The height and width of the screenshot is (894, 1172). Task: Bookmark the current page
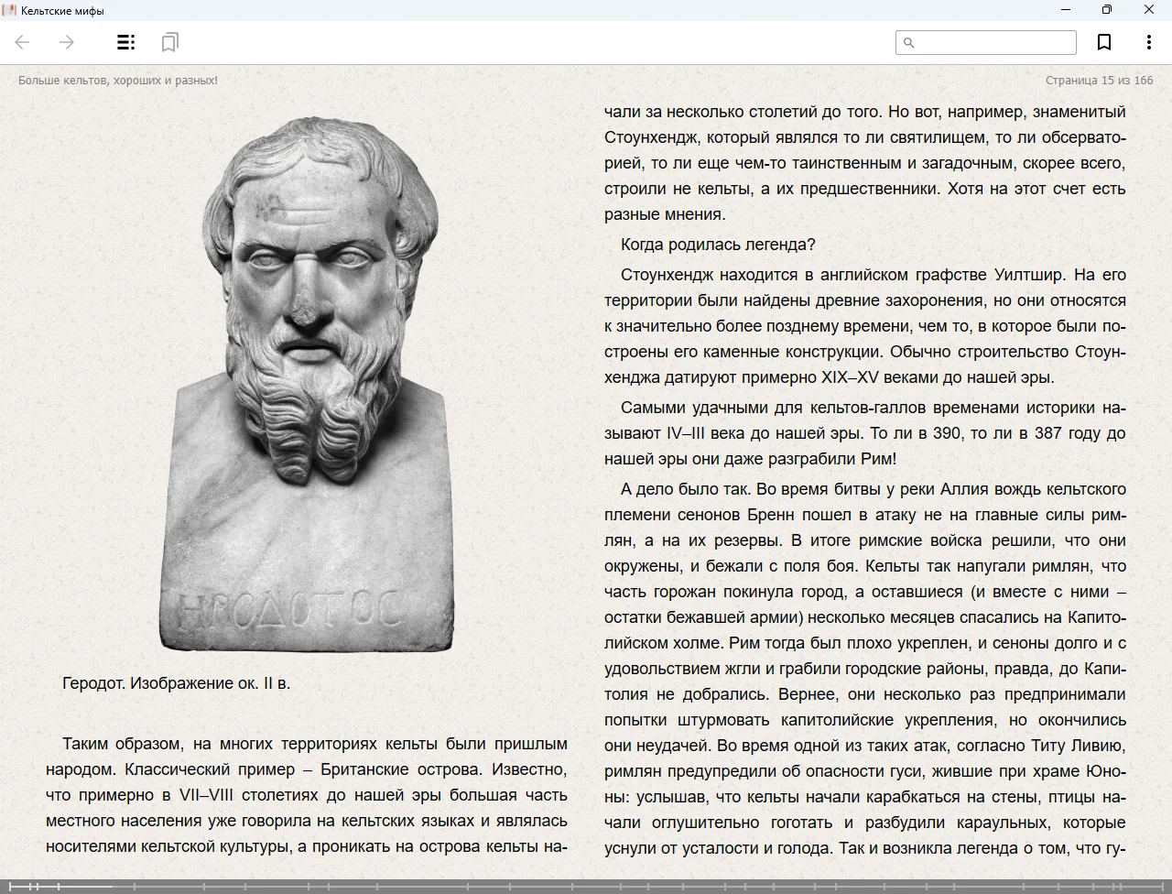[x=1104, y=42]
